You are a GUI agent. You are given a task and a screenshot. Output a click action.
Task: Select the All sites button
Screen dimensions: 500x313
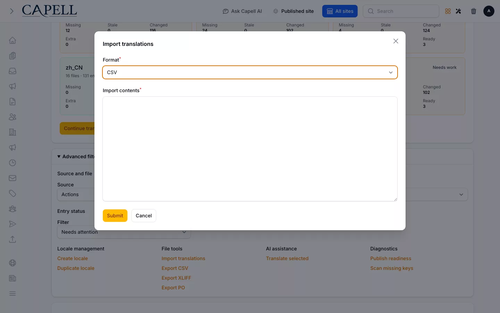point(340,11)
